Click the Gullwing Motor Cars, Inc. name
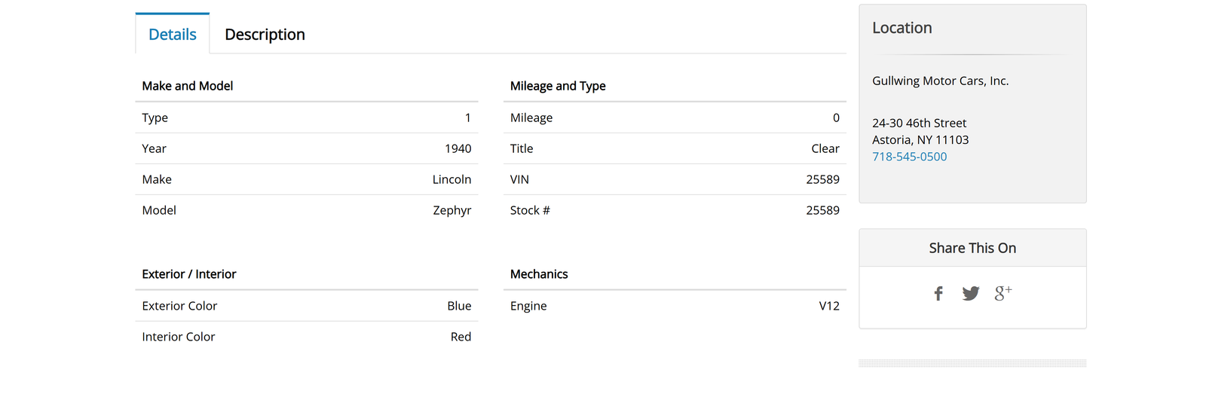 tap(940, 81)
